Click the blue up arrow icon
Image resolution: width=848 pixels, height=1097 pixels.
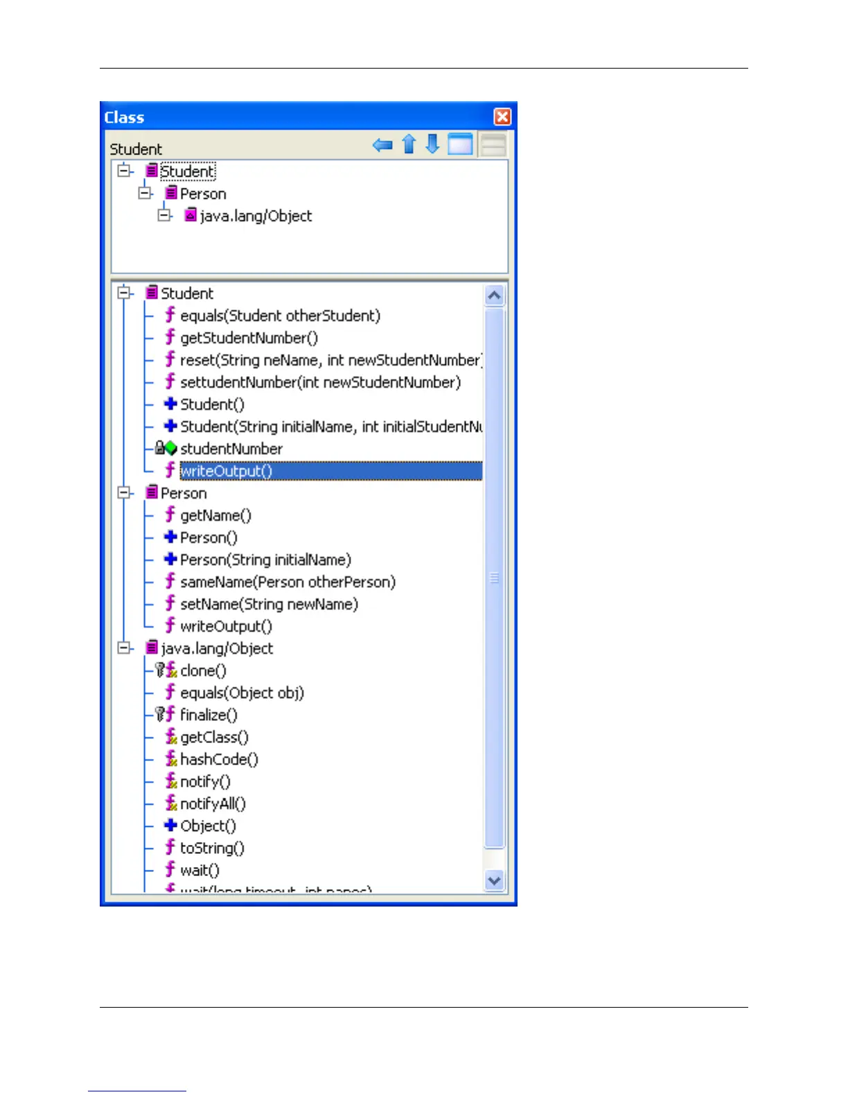[x=409, y=144]
